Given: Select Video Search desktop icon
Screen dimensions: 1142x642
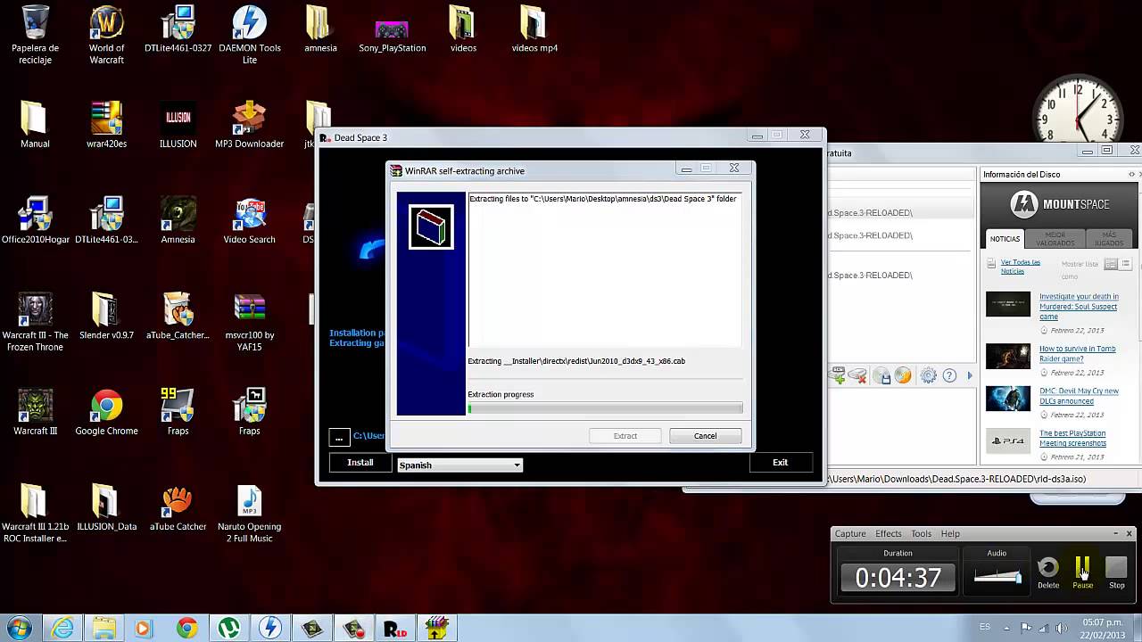Looking at the screenshot, I should click(249, 220).
